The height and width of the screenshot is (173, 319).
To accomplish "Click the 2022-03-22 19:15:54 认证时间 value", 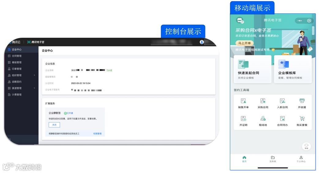I will pyautogui.click(x=81, y=83).
